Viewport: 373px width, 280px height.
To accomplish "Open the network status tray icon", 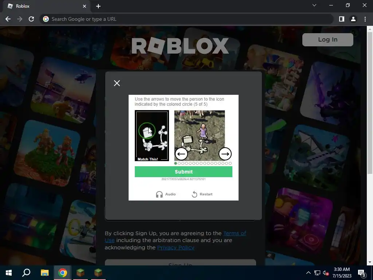I will pos(317,273).
